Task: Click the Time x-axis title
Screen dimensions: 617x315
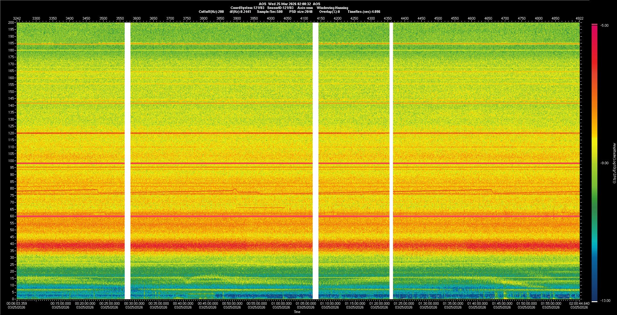Action: pos(297,312)
